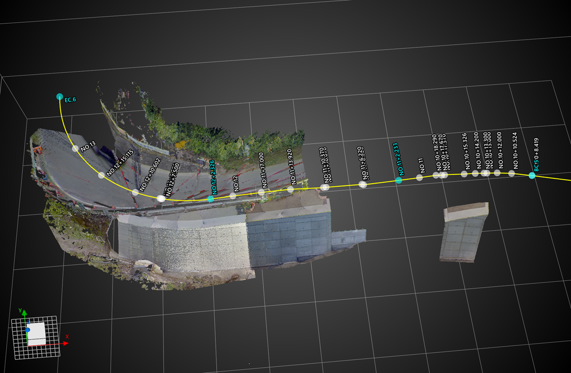The height and width of the screenshot is (373, 571).
Task: Select the NO.13 station point
Action: (x=75, y=148)
